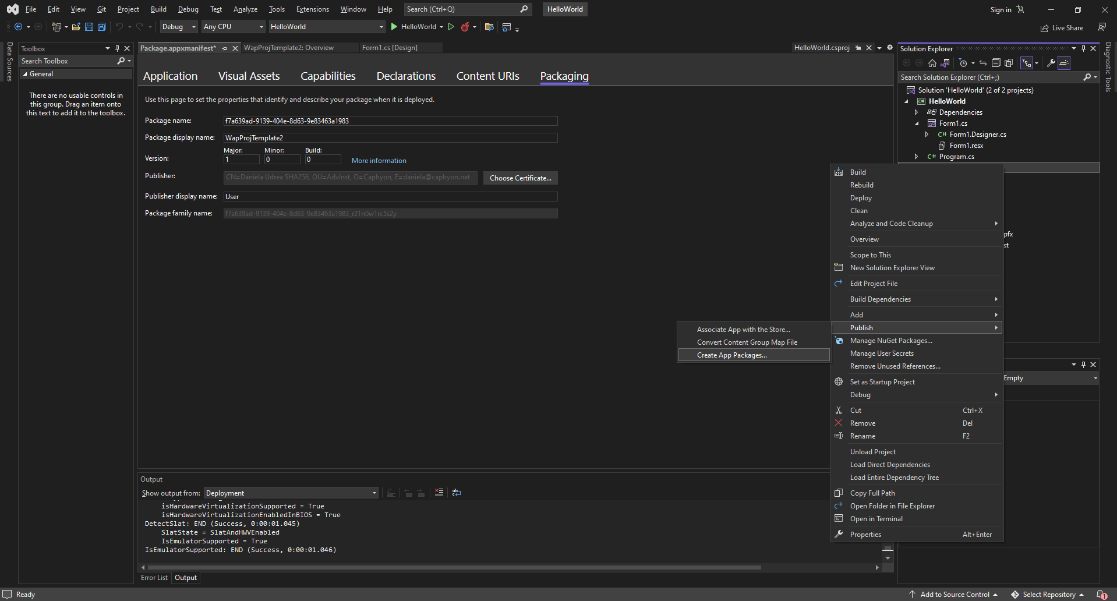This screenshot has height=601, width=1117.
Task: Click Add to Source Control in the status bar
Action: 954,595
